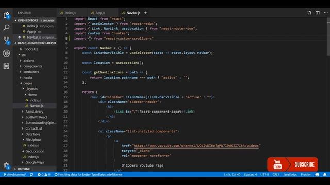
Task: Open the Search view icon
Action: (6, 27)
